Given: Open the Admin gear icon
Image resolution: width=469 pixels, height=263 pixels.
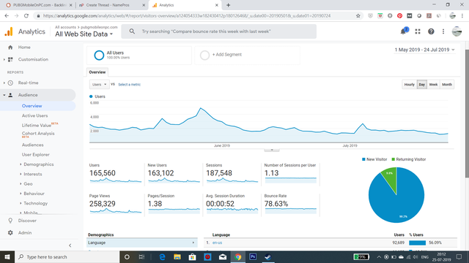Looking at the screenshot, I should (x=10, y=232).
